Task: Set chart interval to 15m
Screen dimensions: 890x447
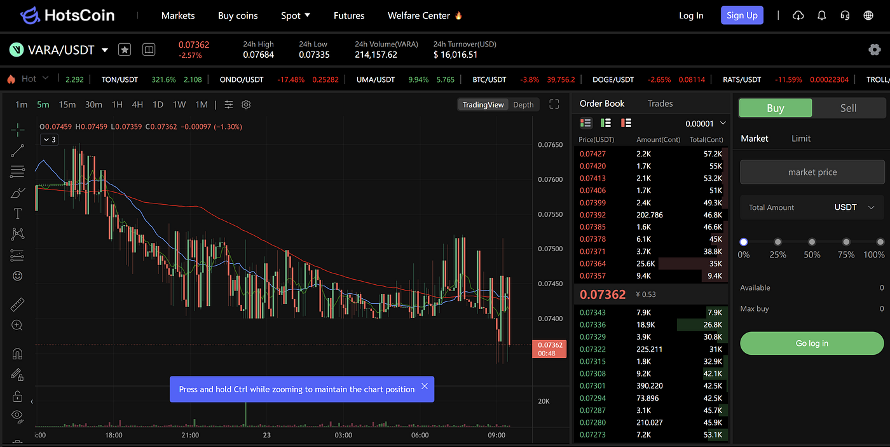Action: point(67,104)
